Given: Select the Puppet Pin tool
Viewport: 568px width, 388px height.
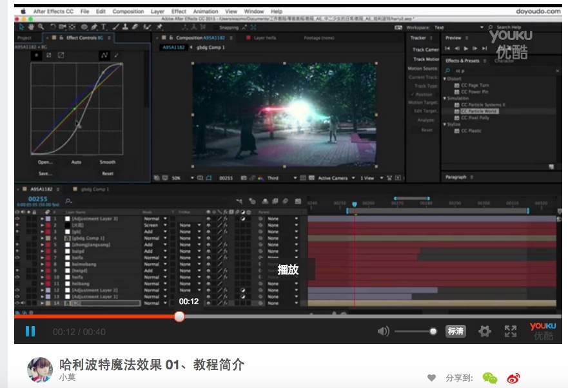Looking at the screenshot, I should pyautogui.click(x=159, y=27).
